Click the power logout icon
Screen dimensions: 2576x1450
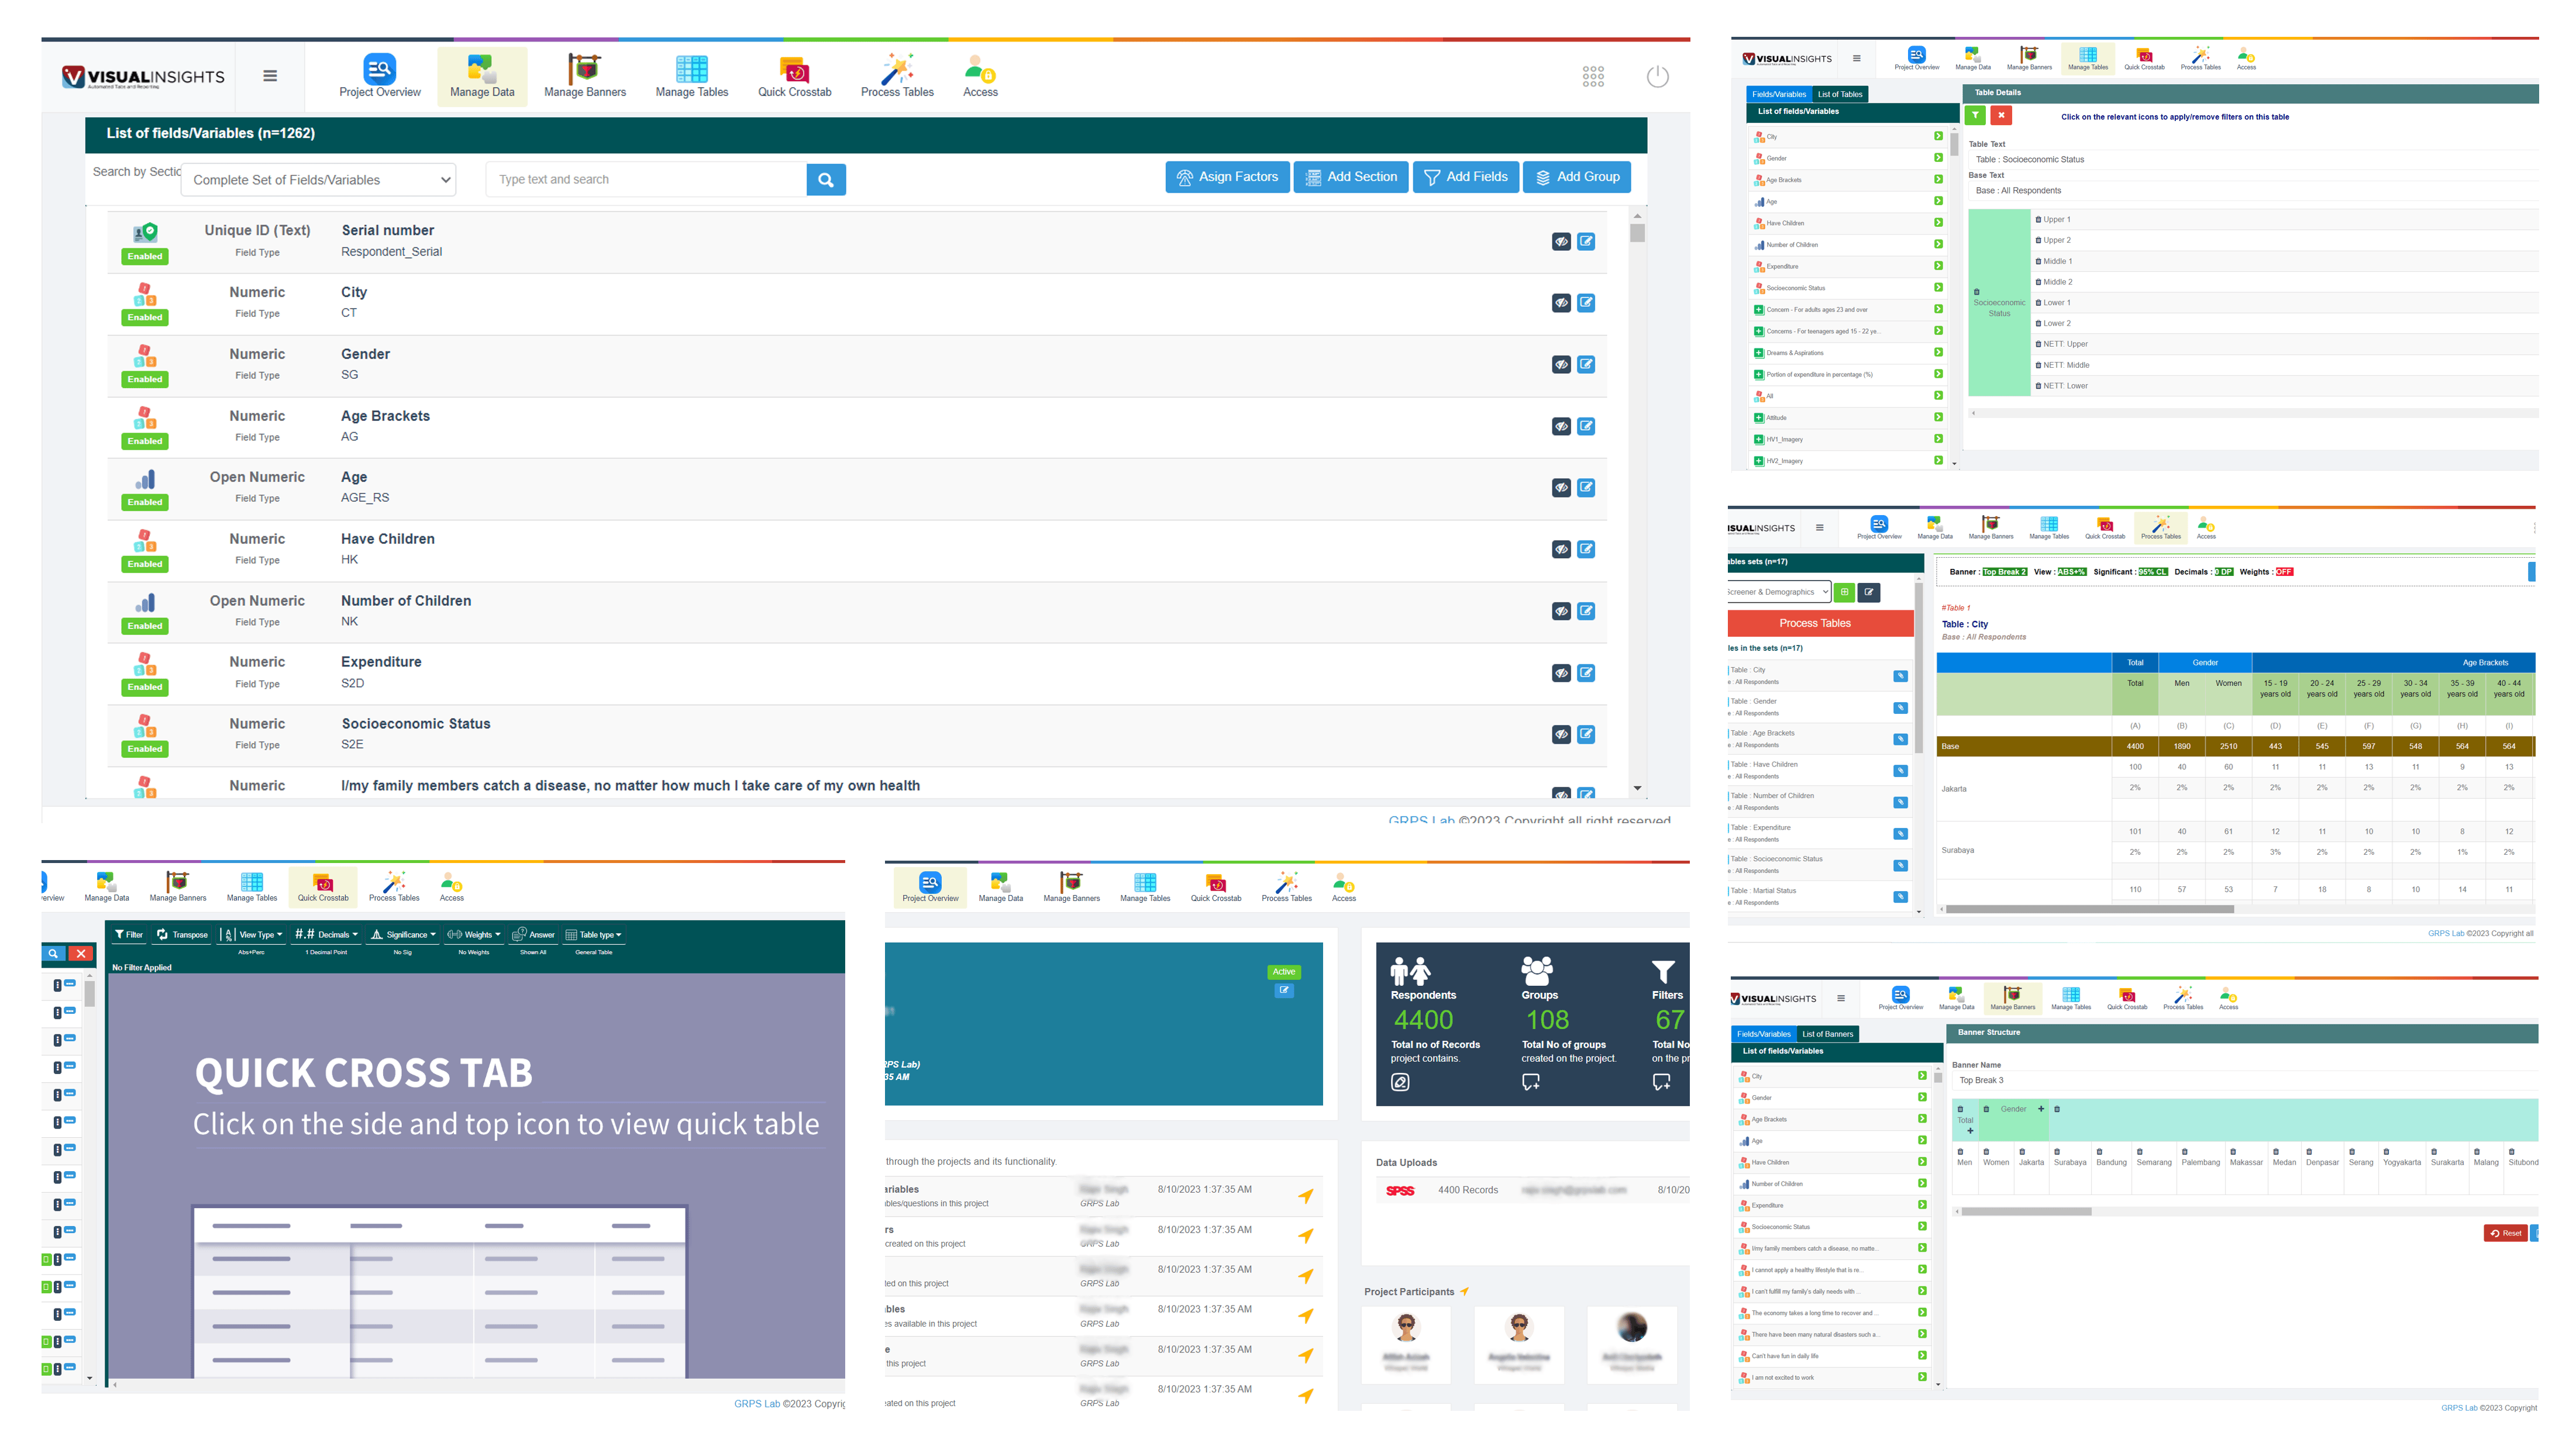tap(1657, 77)
